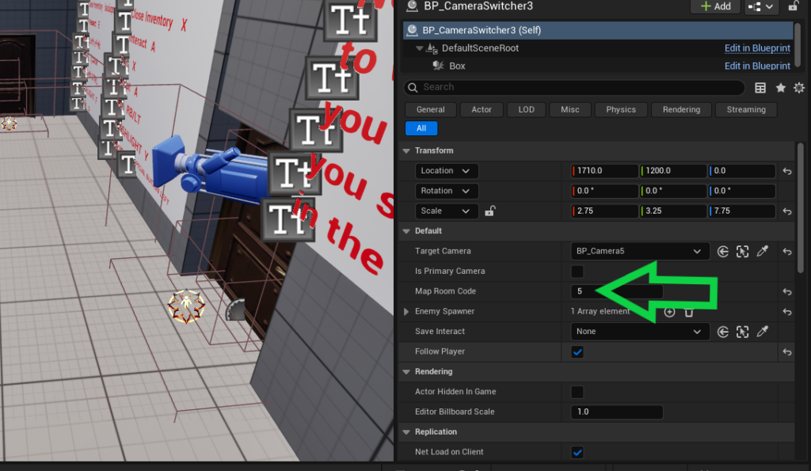Open the Target Camera dropdown
The image size is (811, 471).
click(639, 251)
